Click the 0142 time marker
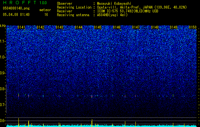 40,27
